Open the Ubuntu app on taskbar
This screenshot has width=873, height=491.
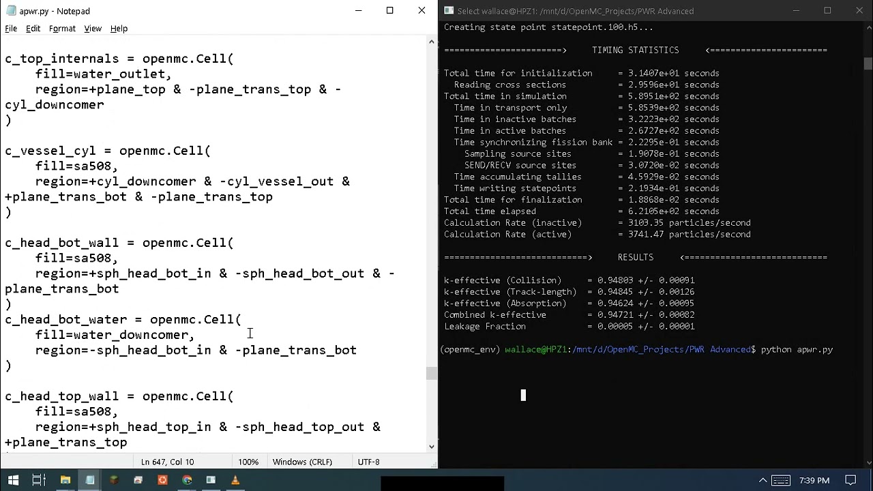click(162, 480)
